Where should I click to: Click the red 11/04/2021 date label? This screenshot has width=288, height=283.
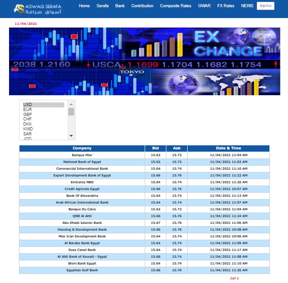pos(26,24)
